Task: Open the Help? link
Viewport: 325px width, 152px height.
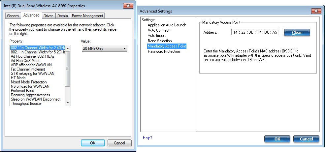Action: pos(147,138)
